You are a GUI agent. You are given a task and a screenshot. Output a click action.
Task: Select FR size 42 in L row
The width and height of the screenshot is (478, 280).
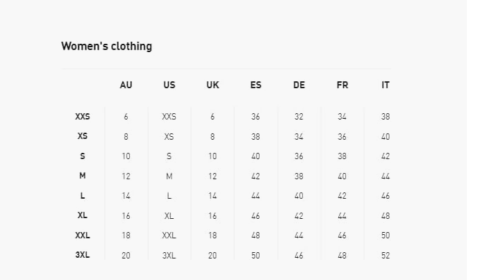pos(342,197)
